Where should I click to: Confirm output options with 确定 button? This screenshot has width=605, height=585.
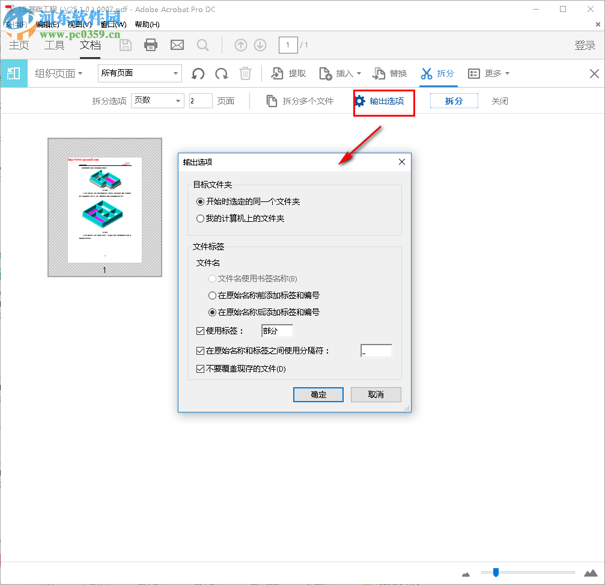[318, 394]
